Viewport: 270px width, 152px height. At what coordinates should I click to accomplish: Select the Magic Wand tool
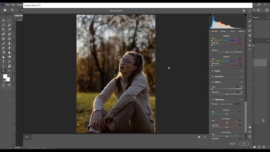click(x=9, y=25)
